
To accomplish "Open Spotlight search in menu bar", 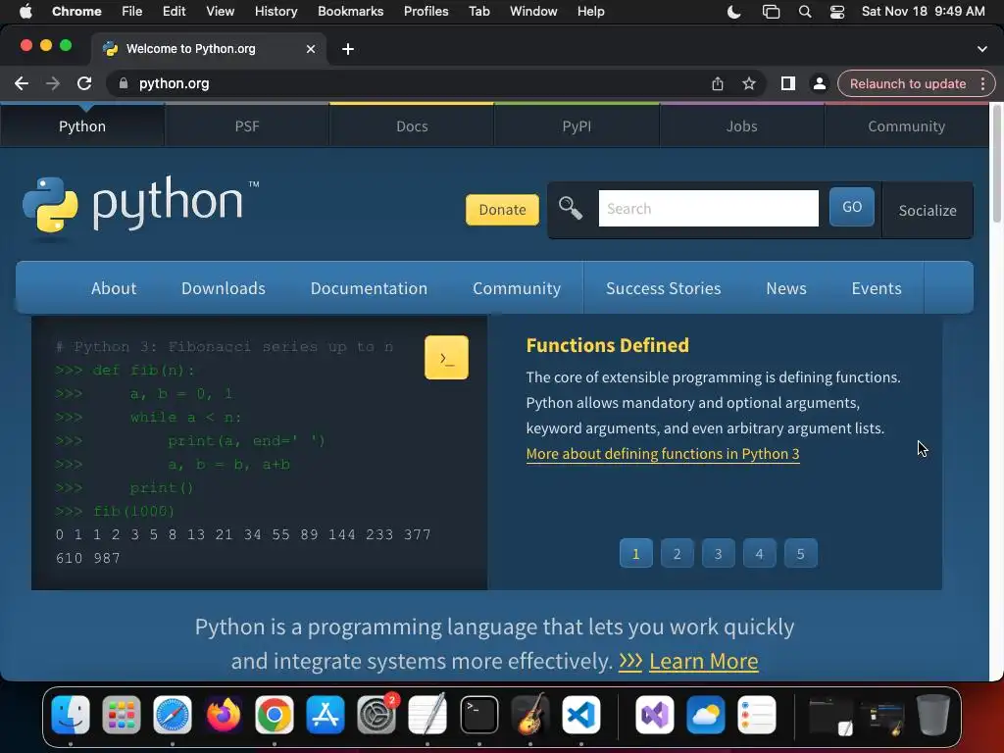I will click(805, 12).
